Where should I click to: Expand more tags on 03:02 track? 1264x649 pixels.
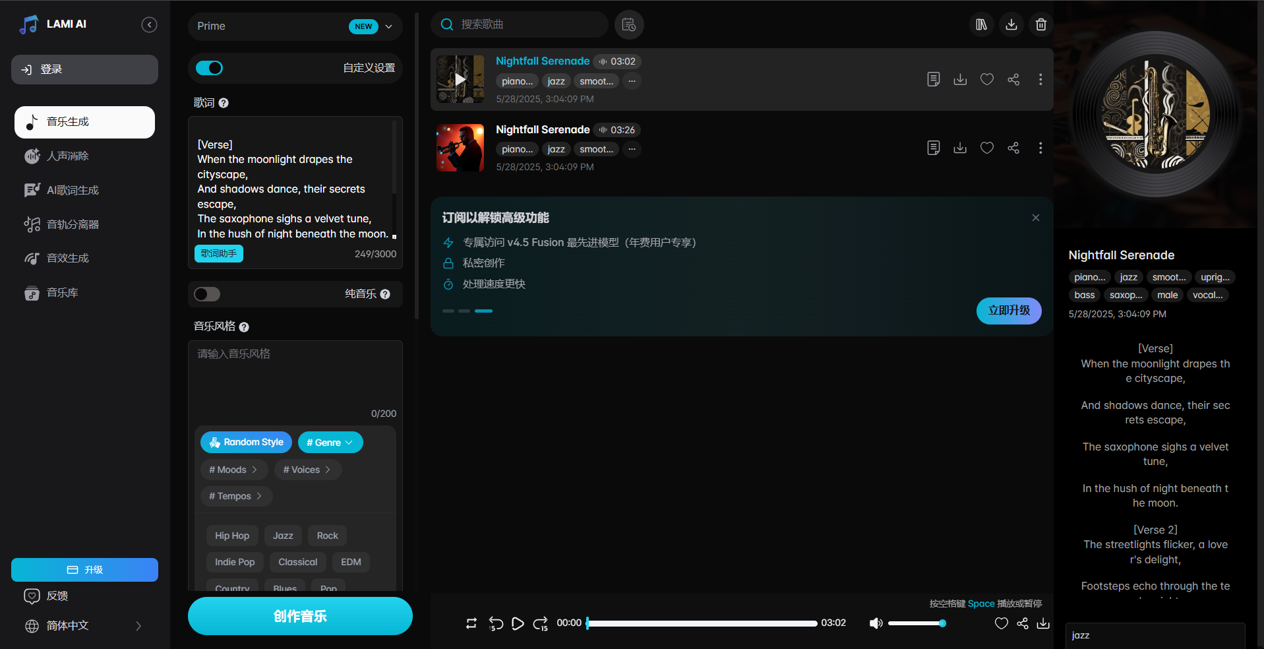coord(632,81)
